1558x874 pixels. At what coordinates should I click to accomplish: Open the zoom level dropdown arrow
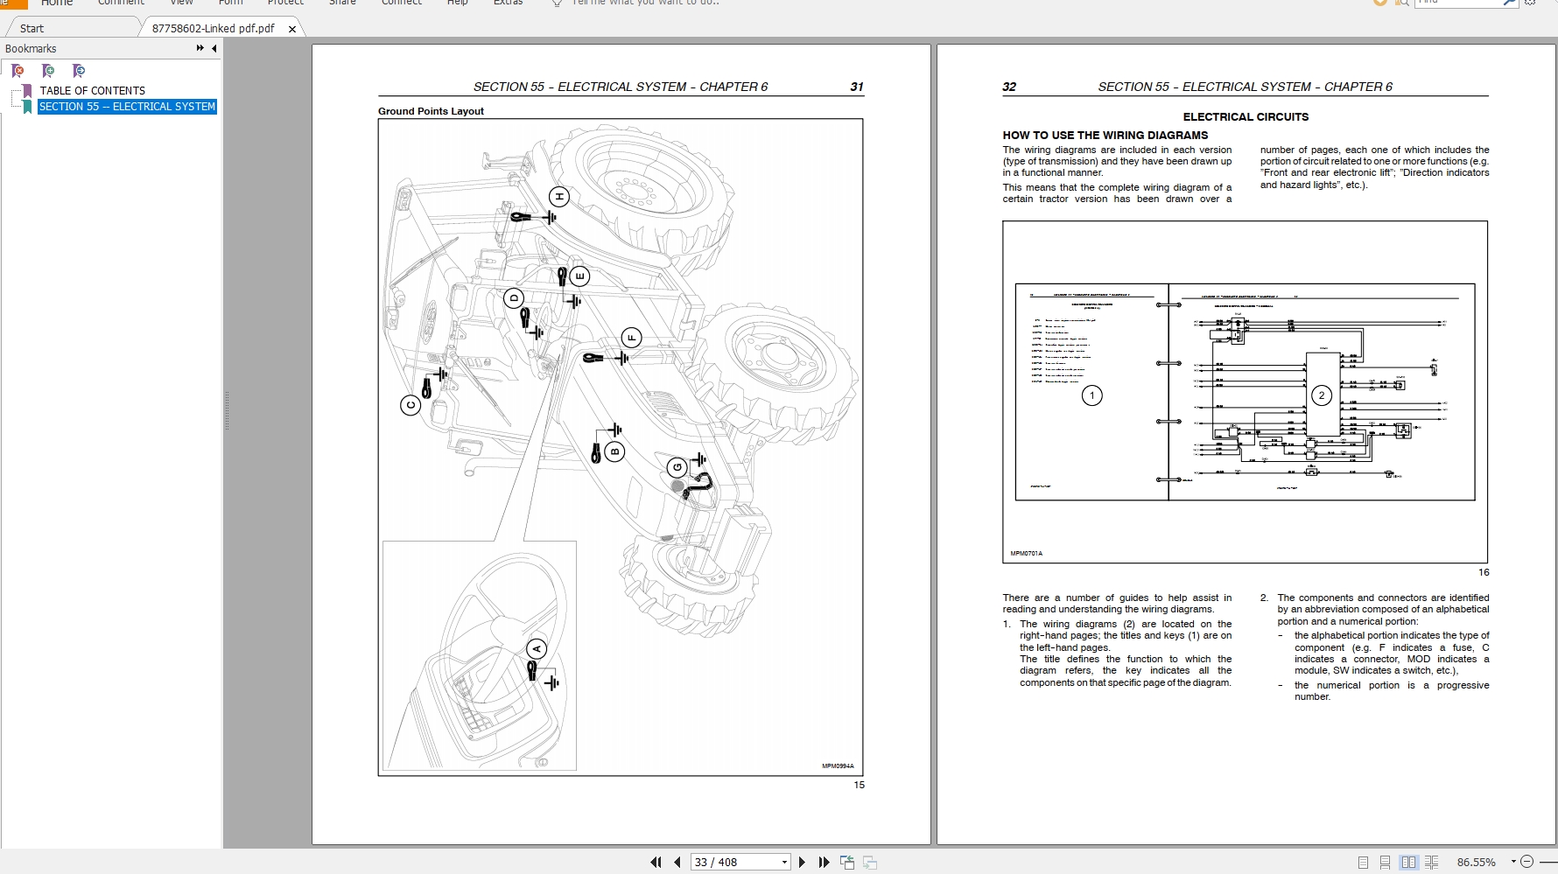pyautogui.click(x=1514, y=863)
